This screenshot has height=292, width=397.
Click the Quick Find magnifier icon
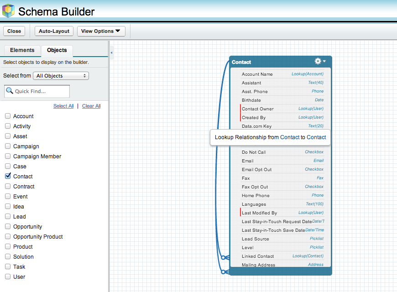coord(10,91)
